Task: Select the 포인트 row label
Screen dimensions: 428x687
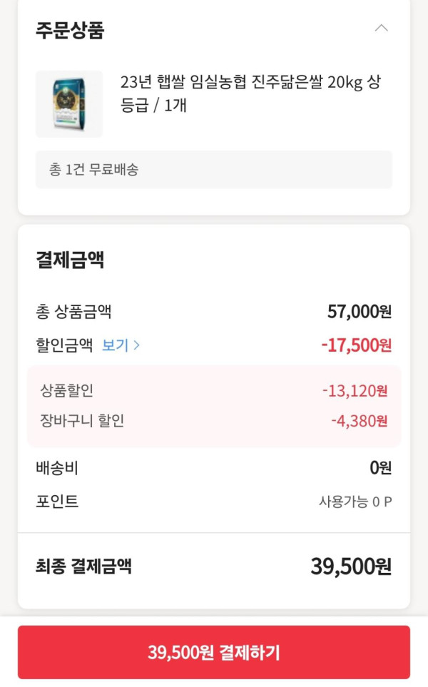Action: pyautogui.click(x=57, y=502)
